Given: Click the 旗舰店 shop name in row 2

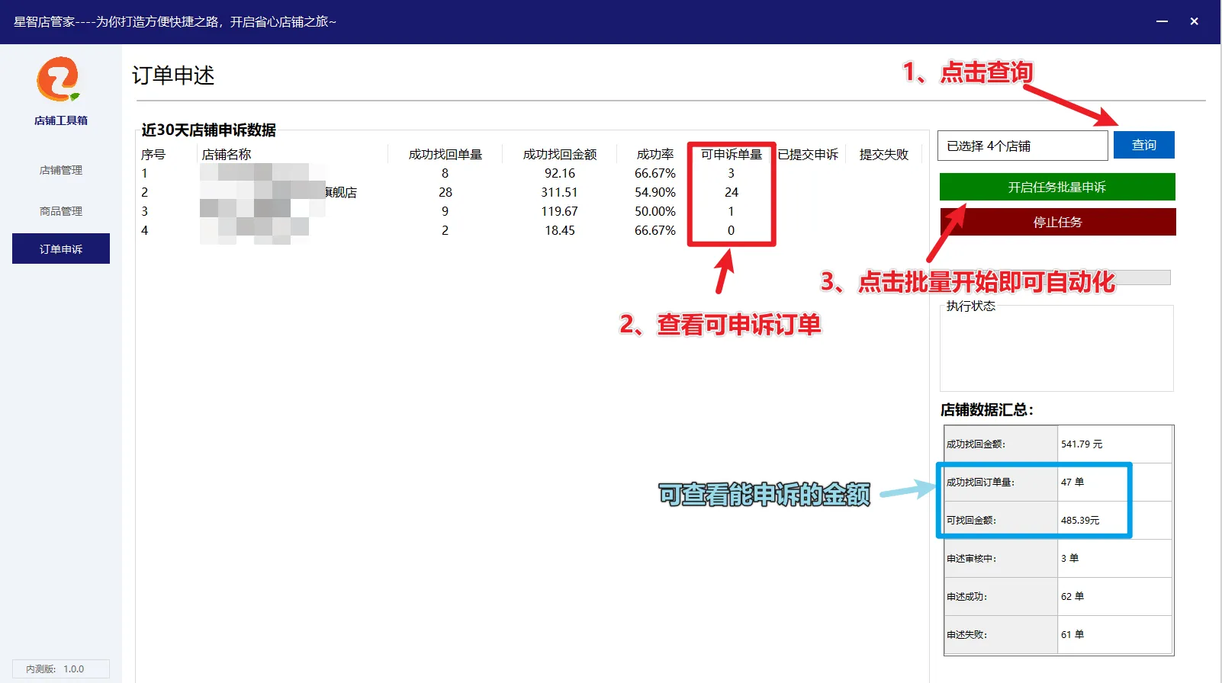Looking at the screenshot, I should (x=341, y=192).
